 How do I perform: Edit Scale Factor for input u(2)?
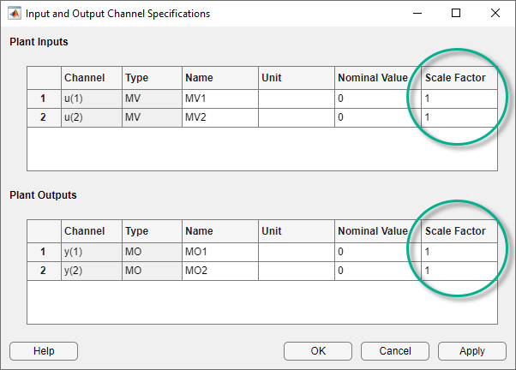[x=459, y=116]
